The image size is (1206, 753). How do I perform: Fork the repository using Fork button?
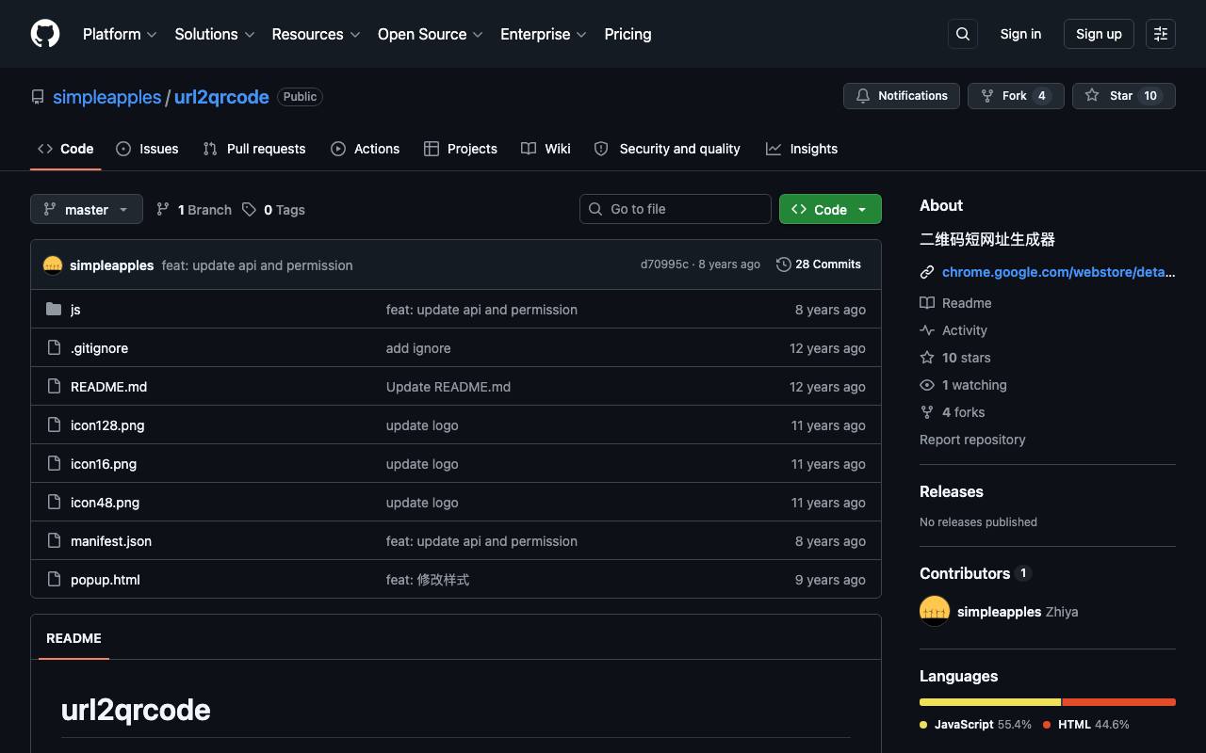1016,96
